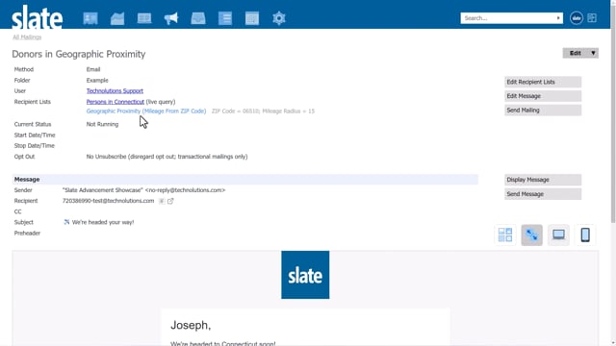This screenshot has height=346, width=616.
Task: Click the search box arrow button
Action: tap(558, 18)
